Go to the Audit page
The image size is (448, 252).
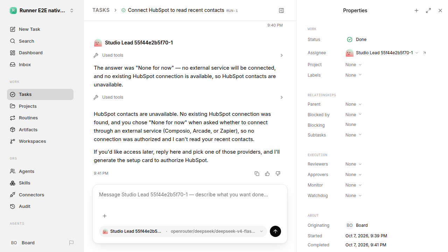point(40,206)
